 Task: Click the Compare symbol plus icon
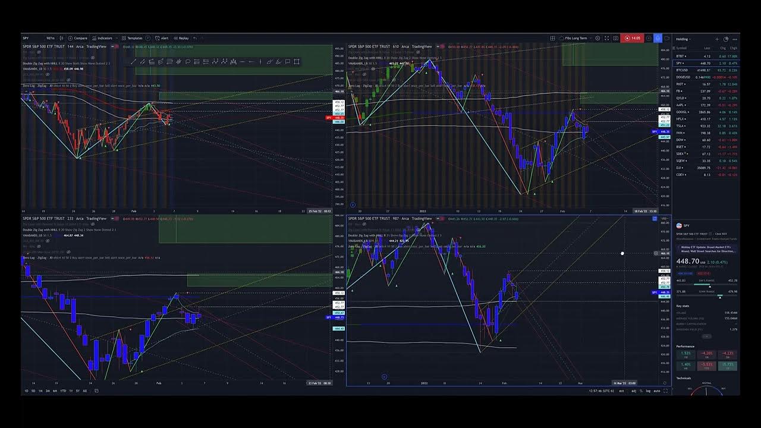[70, 38]
